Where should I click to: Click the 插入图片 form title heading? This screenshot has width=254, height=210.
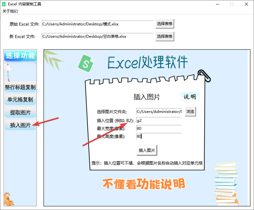(147, 97)
